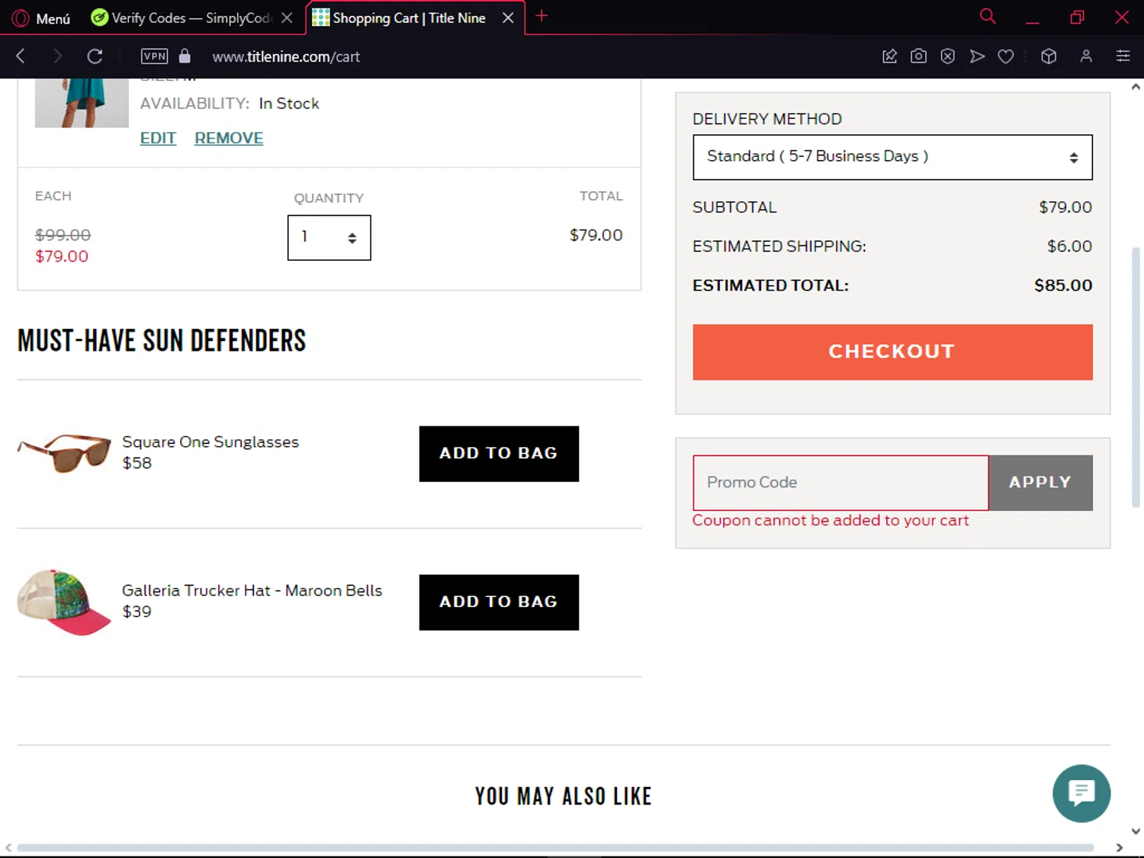Click the scroll left arrow
The height and width of the screenshot is (858, 1144).
[8, 847]
